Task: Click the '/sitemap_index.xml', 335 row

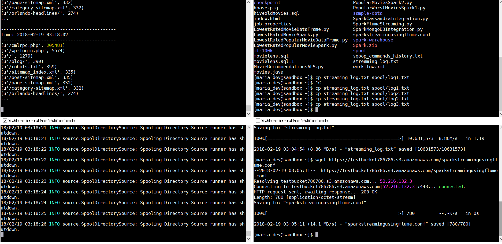Action: (x=38, y=72)
